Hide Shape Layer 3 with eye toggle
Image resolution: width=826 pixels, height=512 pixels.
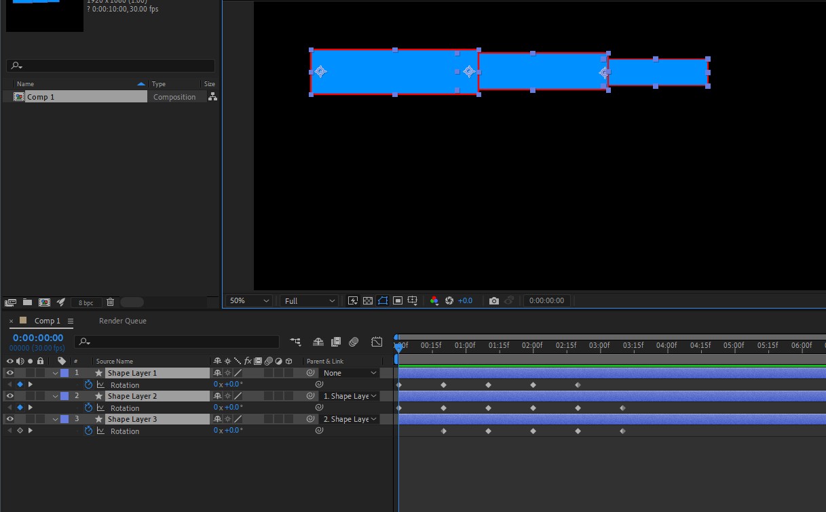pyautogui.click(x=10, y=419)
